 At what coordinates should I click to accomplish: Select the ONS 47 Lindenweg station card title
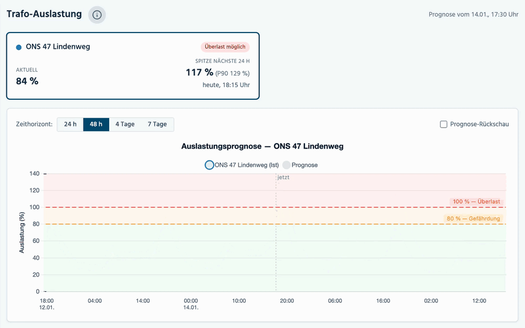pos(58,47)
